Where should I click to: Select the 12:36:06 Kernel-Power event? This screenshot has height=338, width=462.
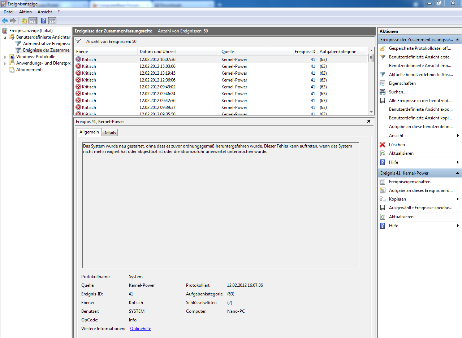pos(221,80)
